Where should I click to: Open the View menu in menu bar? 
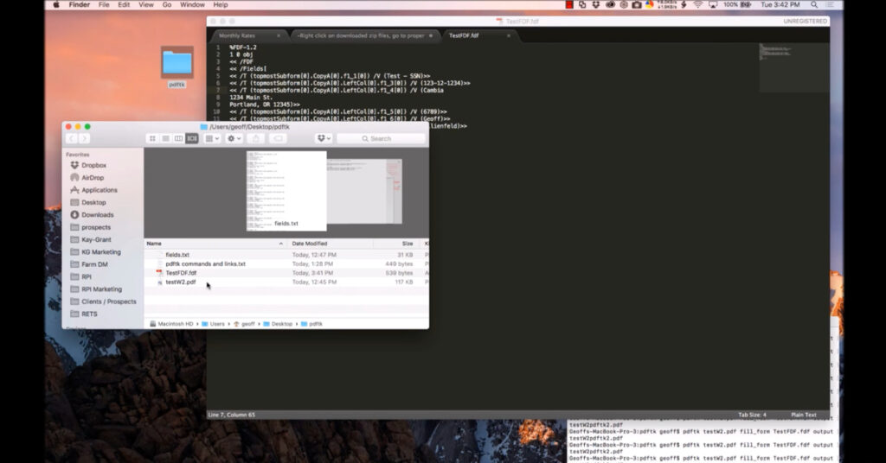click(x=146, y=4)
